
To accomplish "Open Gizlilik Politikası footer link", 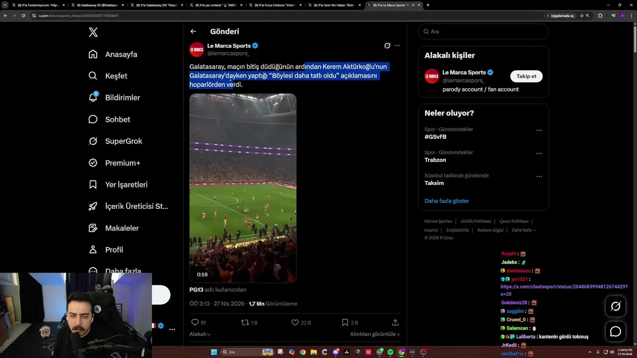I will pos(476,221).
